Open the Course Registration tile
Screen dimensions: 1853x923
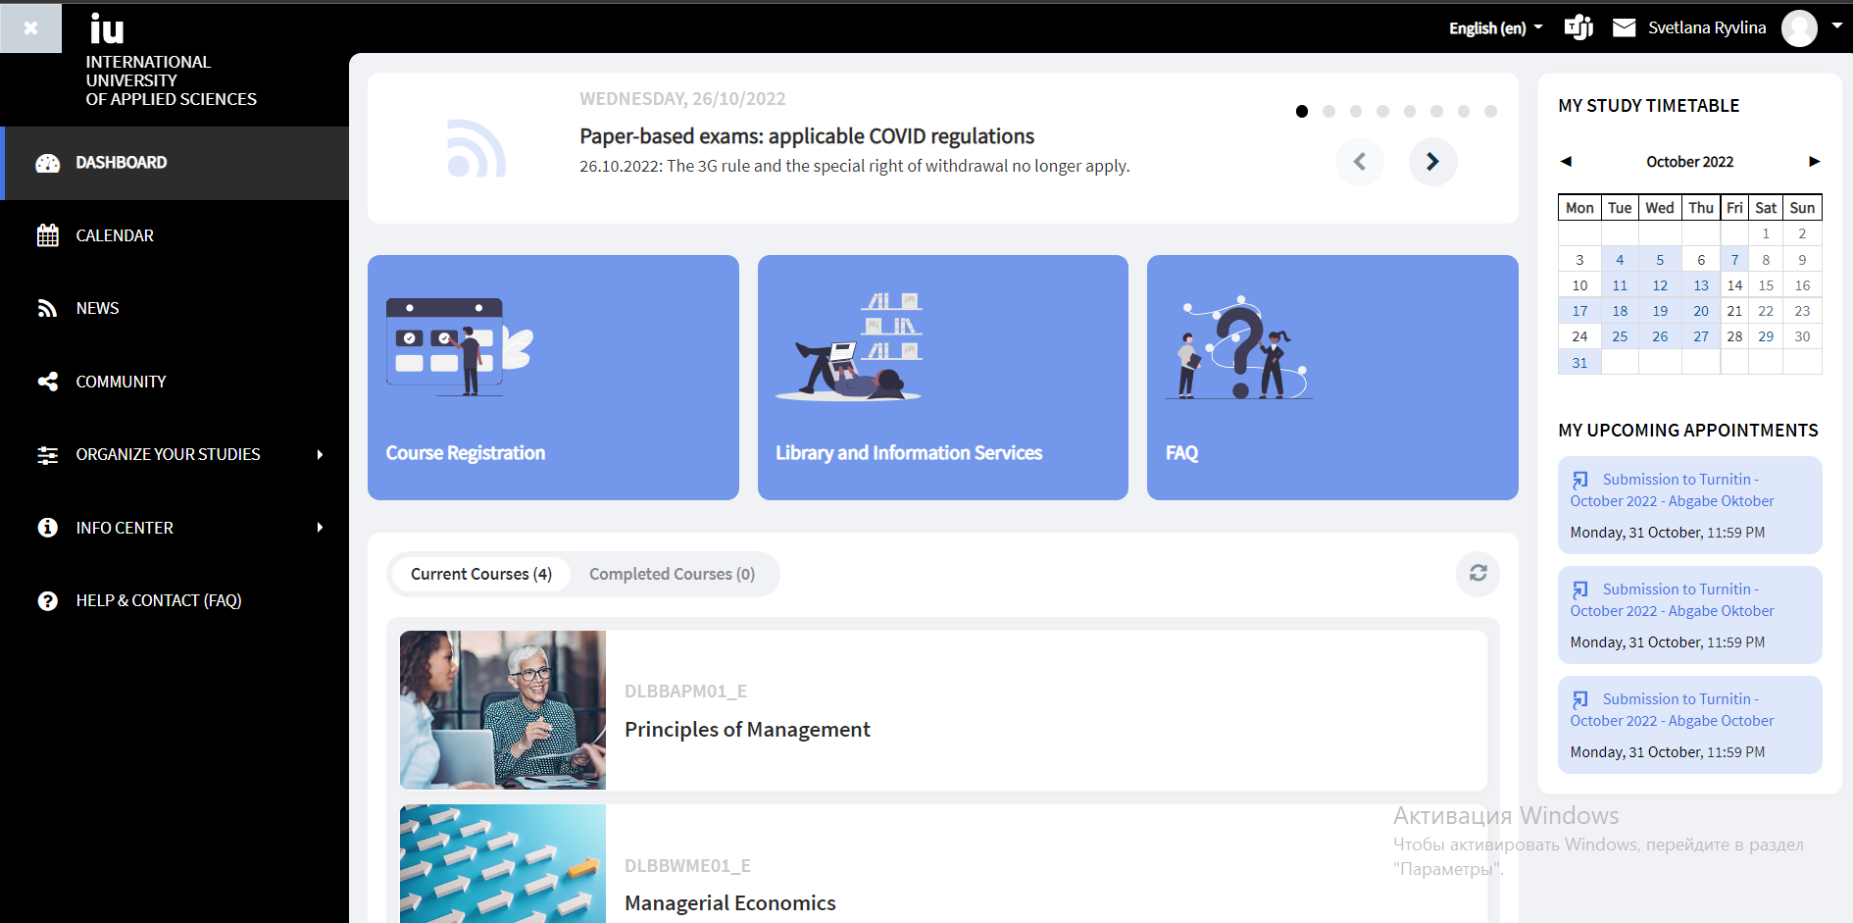(553, 378)
